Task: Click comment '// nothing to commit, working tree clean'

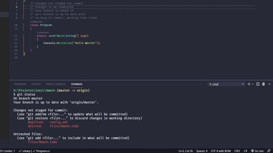Action: (64, 18)
